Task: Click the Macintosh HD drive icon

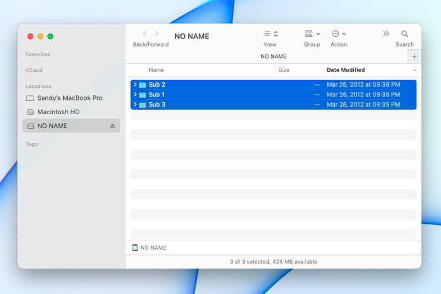Action: pos(30,112)
